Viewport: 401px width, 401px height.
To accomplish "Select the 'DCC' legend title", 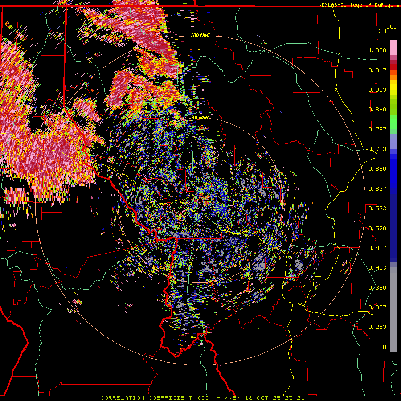I will point(391,27).
